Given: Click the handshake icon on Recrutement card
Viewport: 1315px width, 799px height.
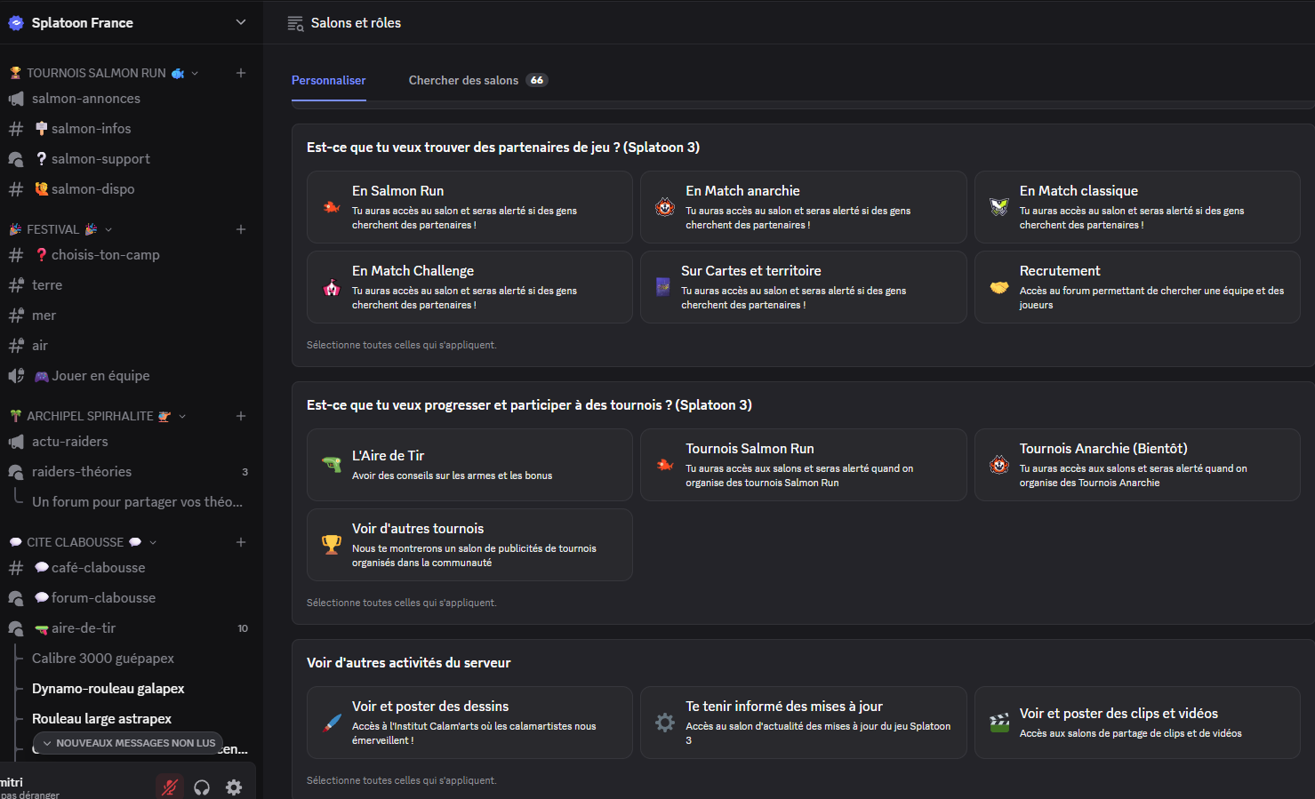Looking at the screenshot, I should 999,287.
